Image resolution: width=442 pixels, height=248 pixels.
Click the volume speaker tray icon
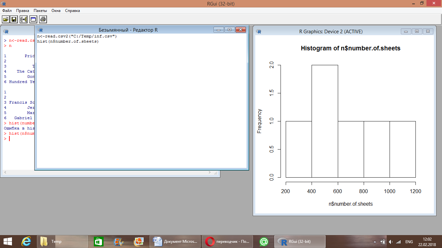(x=391, y=242)
